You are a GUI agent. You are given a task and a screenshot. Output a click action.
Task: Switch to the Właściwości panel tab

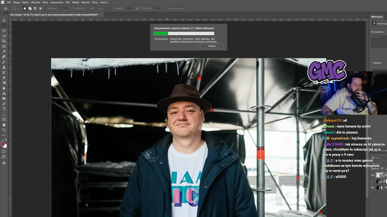pyautogui.click(x=377, y=17)
